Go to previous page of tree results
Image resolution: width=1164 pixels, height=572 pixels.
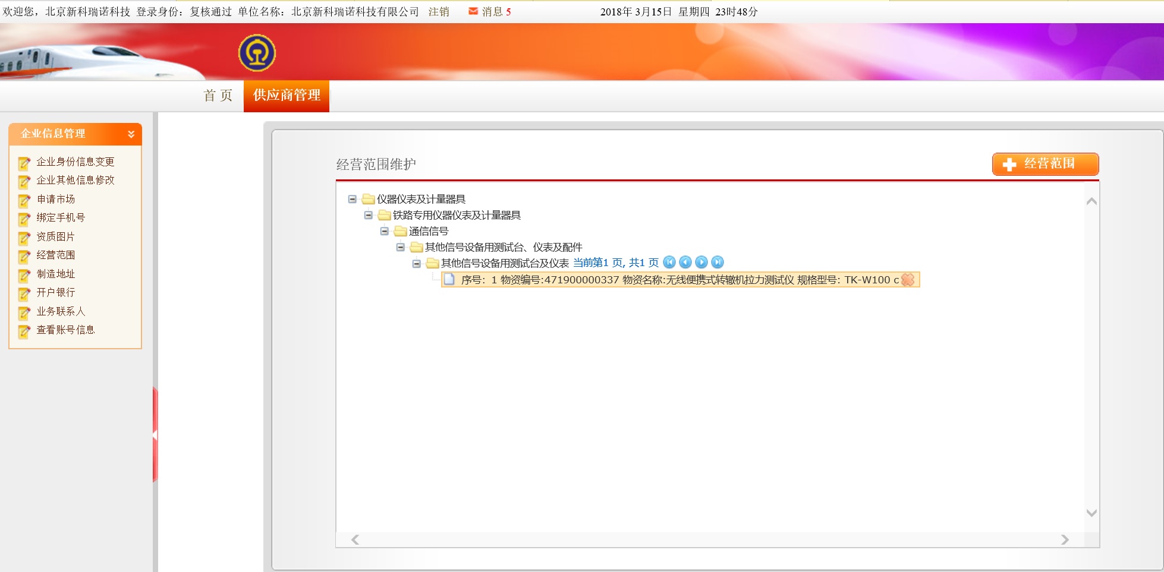tap(685, 262)
